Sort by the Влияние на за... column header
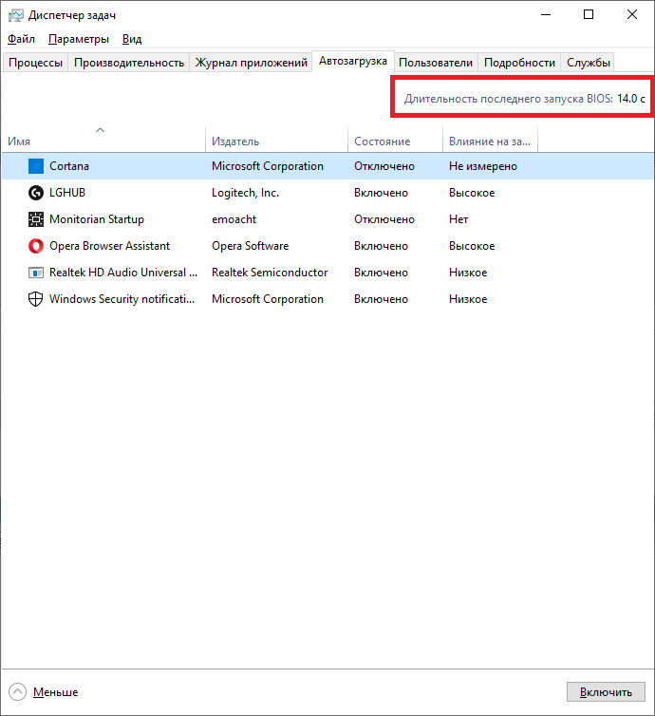Screen dimensions: 655x716 tap(490, 141)
